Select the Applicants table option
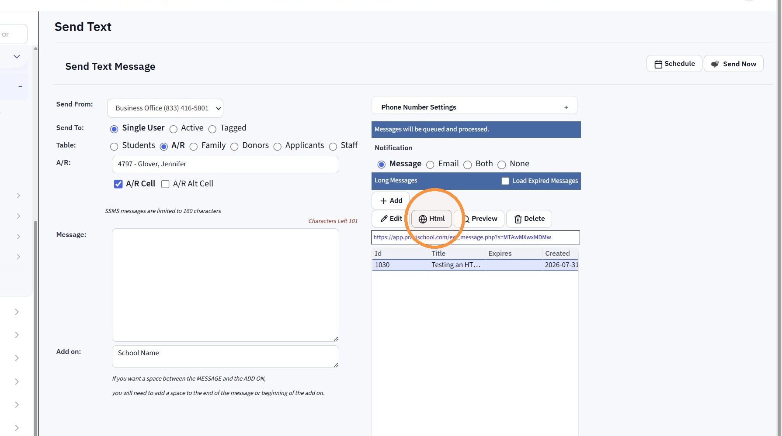Image resolution: width=782 pixels, height=436 pixels. [277, 146]
